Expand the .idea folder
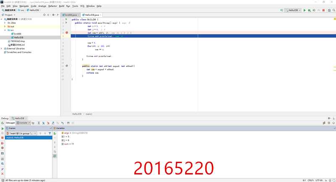 (x=5, y=23)
